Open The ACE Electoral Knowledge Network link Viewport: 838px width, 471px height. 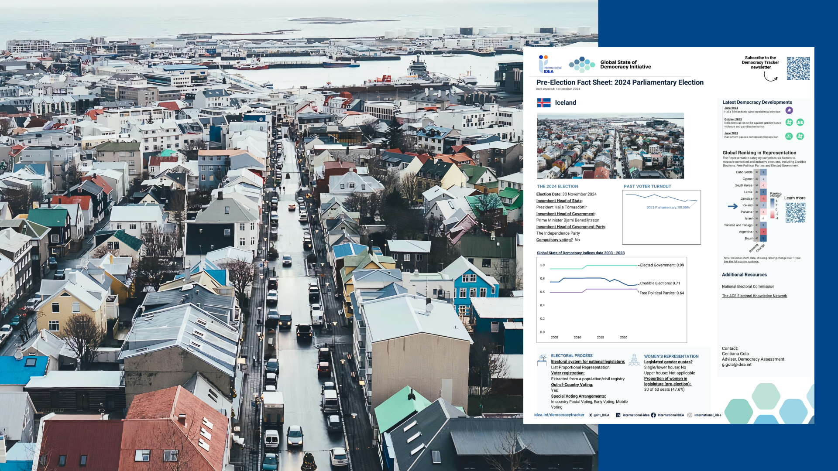click(754, 296)
